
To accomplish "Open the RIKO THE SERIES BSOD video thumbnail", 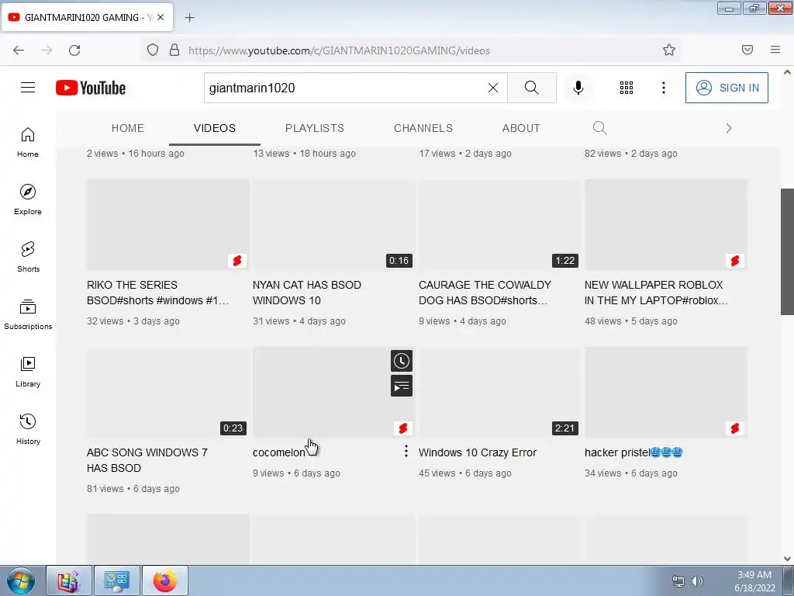I will click(167, 224).
